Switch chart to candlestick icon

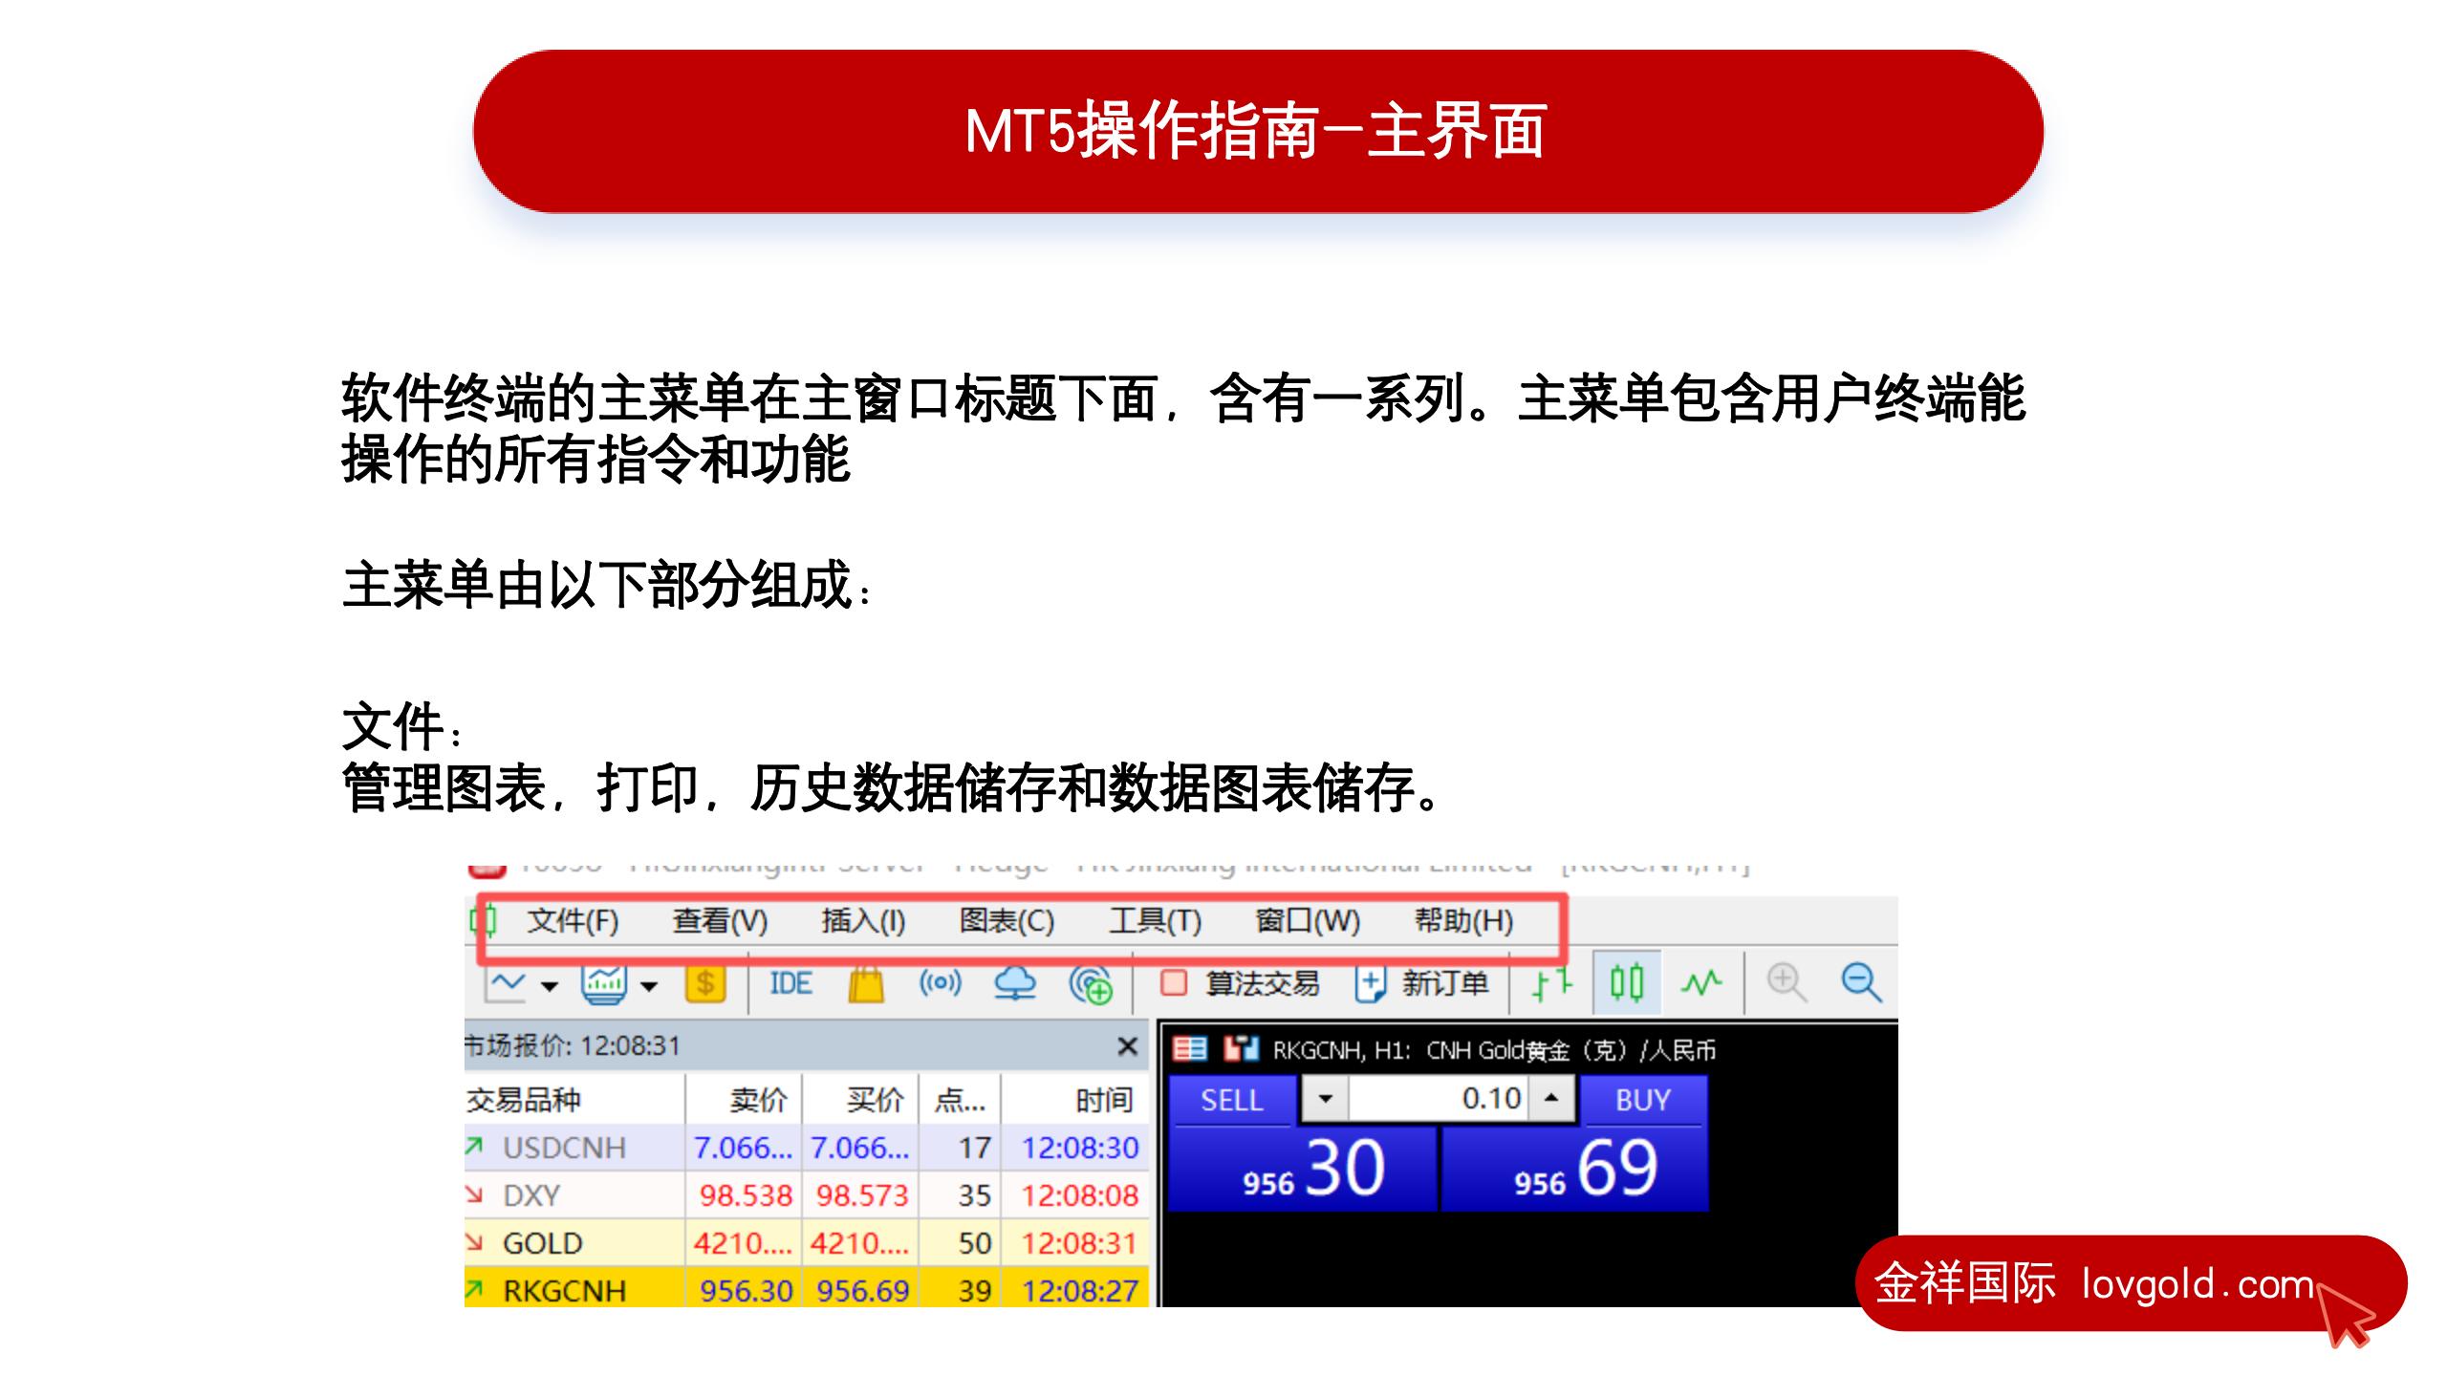(1626, 983)
